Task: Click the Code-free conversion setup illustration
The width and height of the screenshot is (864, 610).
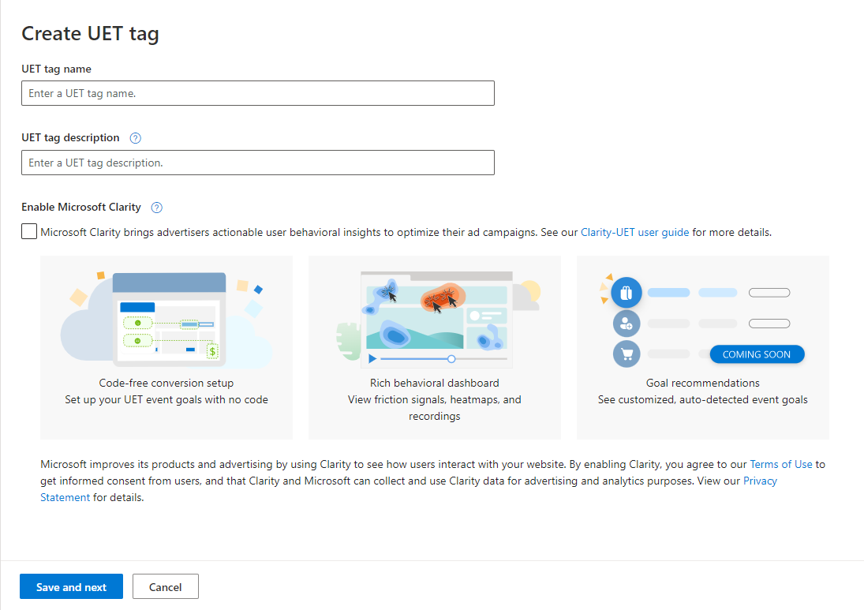Action: [166, 318]
